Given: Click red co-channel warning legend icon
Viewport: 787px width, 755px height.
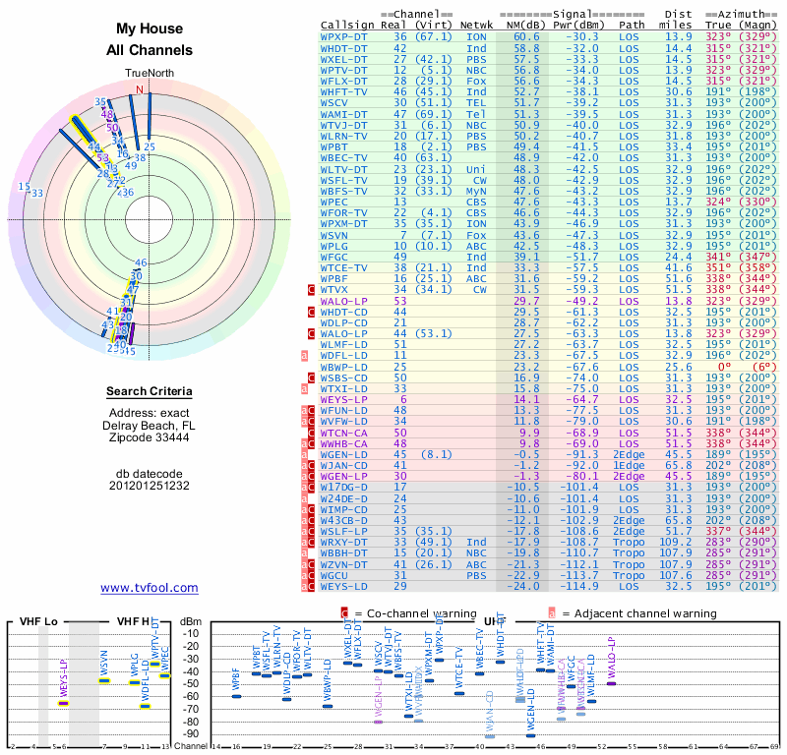Looking at the screenshot, I should click(x=344, y=613).
